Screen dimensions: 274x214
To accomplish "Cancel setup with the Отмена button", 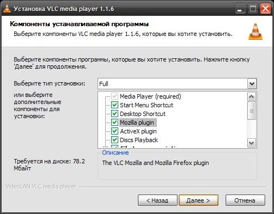I will [245, 200].
